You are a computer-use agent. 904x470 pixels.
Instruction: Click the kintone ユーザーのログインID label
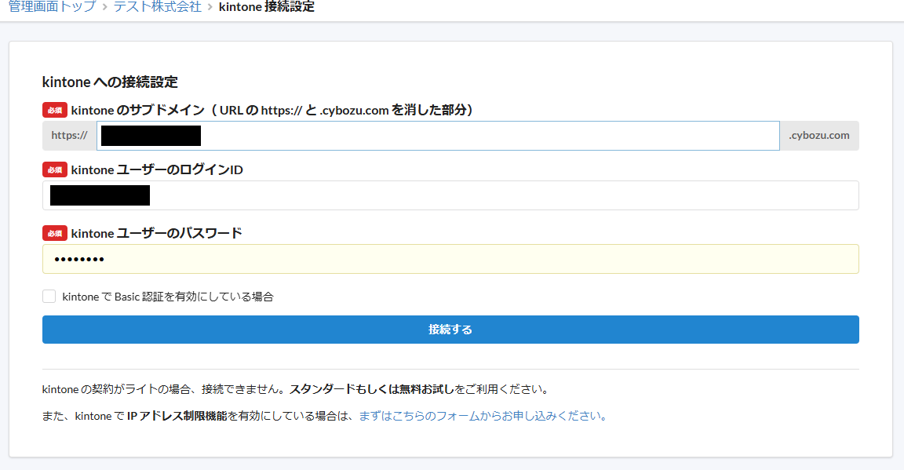[157, 169]
